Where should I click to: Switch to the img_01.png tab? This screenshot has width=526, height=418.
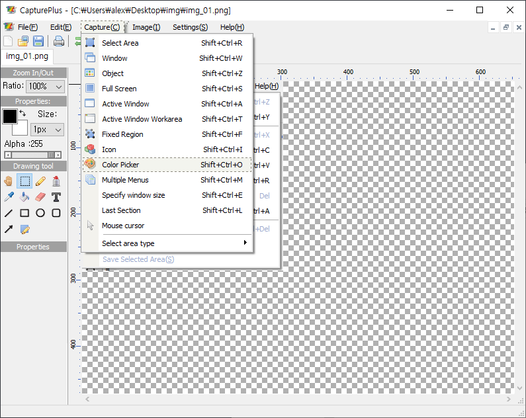(27, 56)
